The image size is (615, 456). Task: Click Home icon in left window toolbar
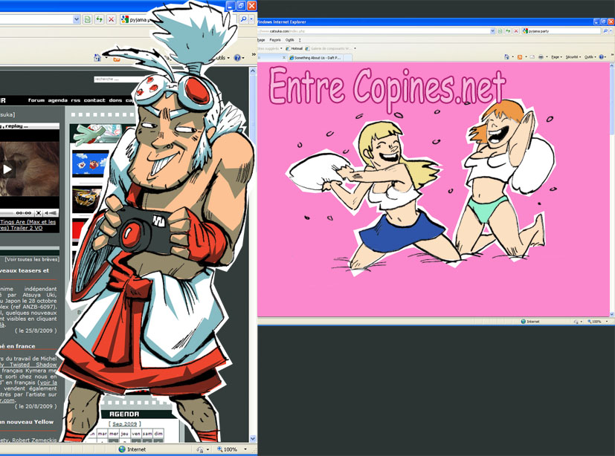[x=97, y=58]
